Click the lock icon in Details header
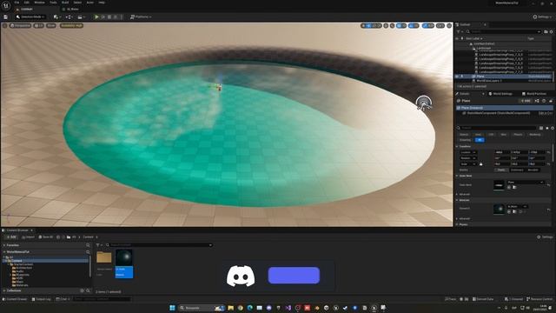 click(551, 101)
